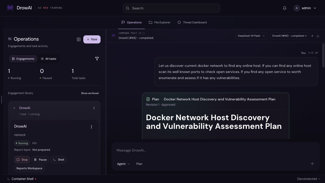Screen dimensions: 325x183
Task: Select the Engagements view toggle
Action: point(23,59)
